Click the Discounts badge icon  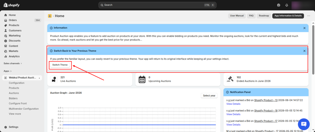[x=6, y=41]
